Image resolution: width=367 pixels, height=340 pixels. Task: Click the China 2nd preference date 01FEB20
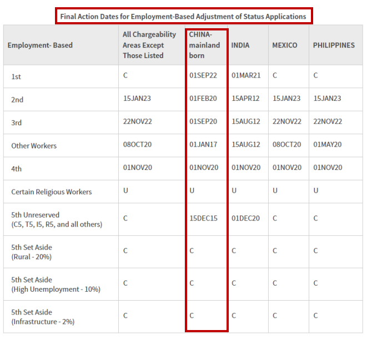[203, 98]
